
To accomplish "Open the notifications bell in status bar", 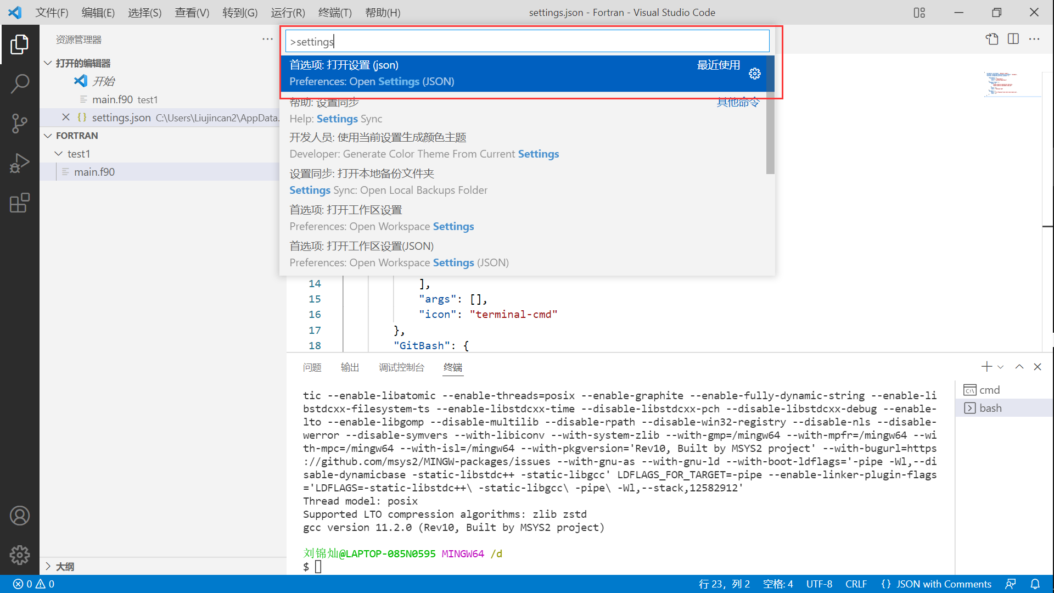I will 1035,584.
